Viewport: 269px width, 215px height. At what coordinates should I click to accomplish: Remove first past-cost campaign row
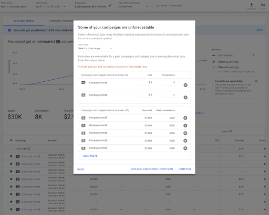pos(185,118)
